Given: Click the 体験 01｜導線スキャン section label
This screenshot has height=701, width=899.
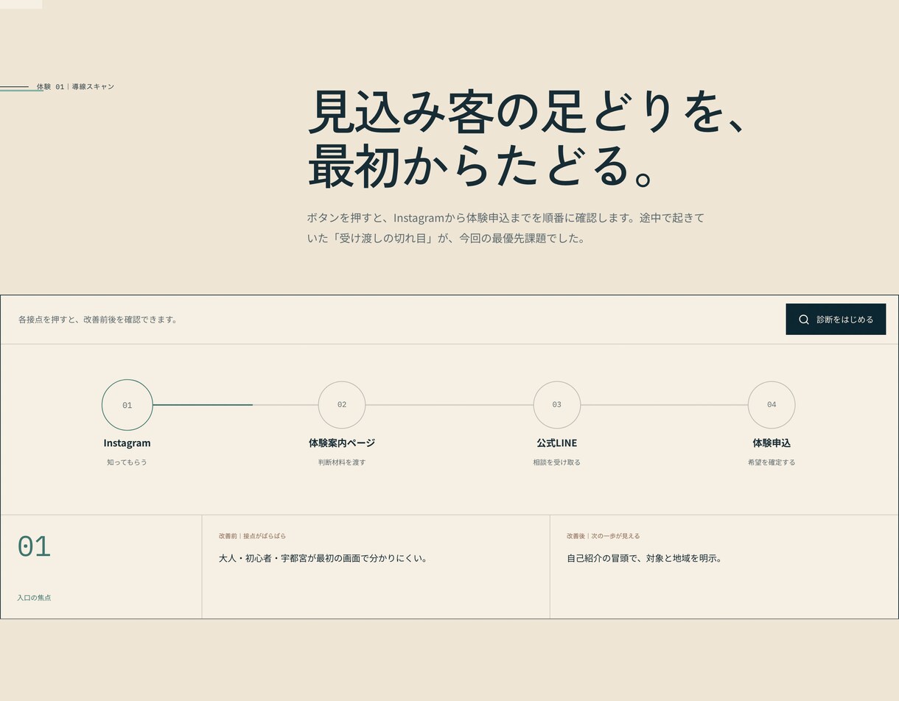Looking at the screenshot, I should (75, 87).
